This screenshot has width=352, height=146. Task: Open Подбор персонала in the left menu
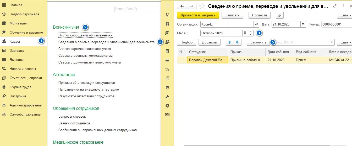(x=24, y=14)
